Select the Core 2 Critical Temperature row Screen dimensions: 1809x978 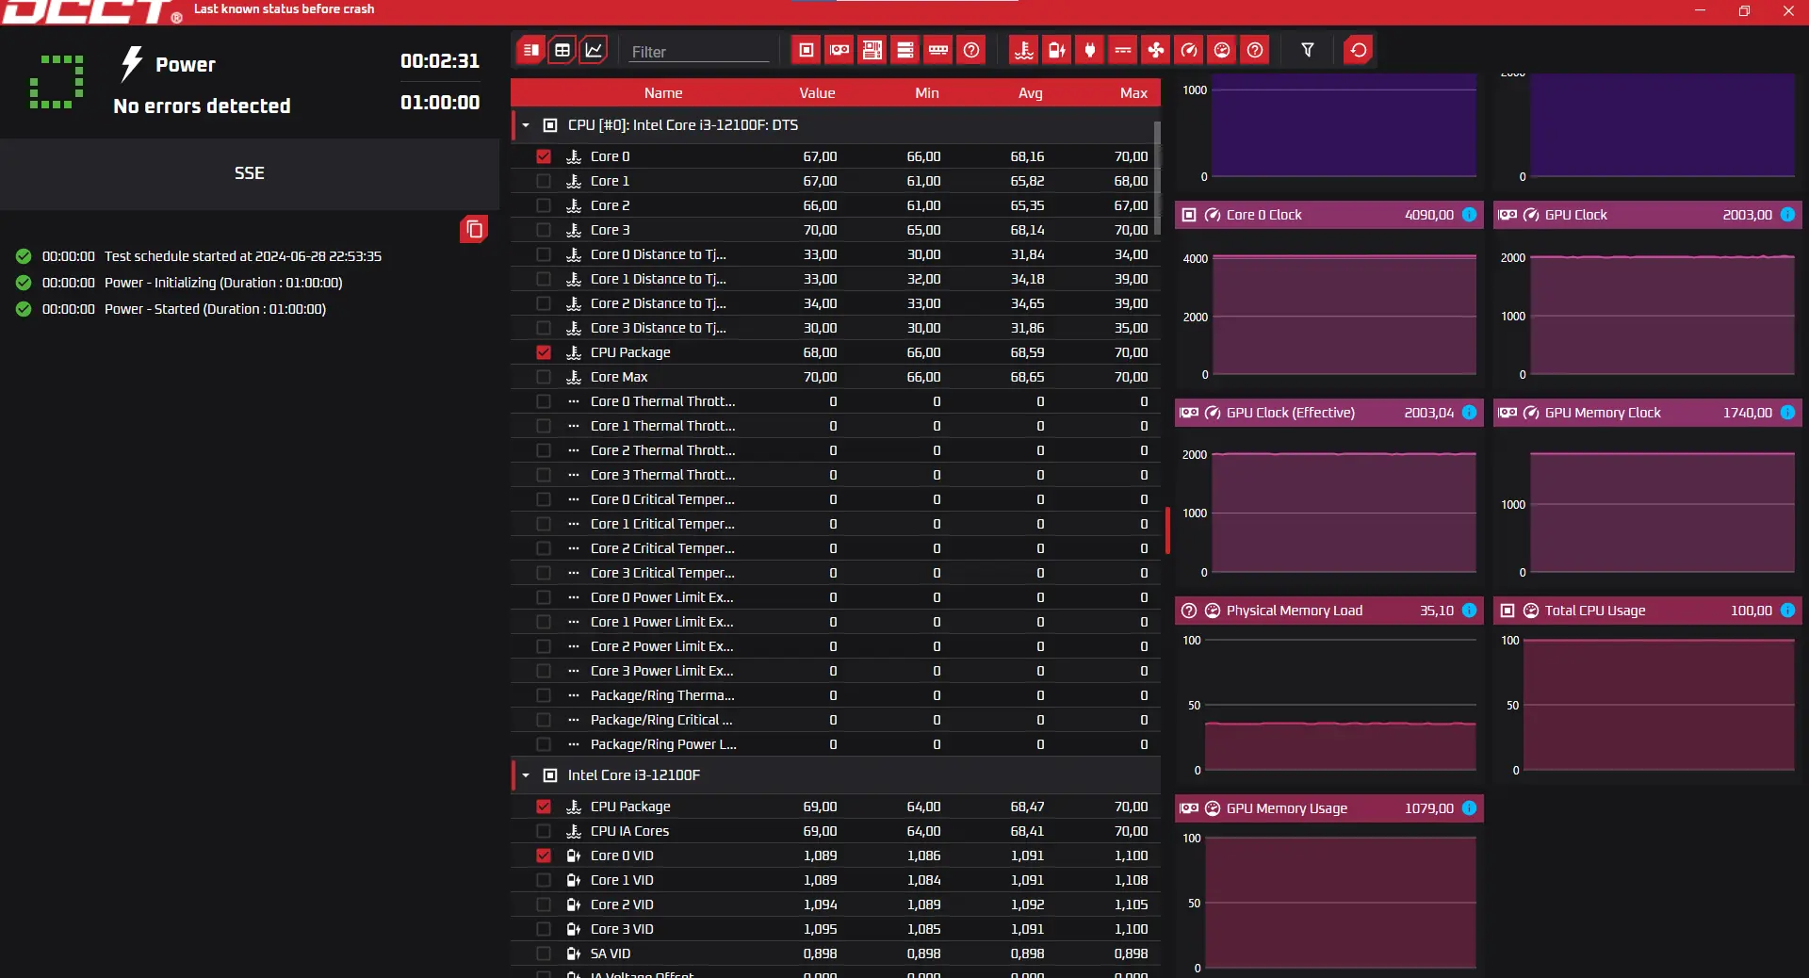point(836,548)
